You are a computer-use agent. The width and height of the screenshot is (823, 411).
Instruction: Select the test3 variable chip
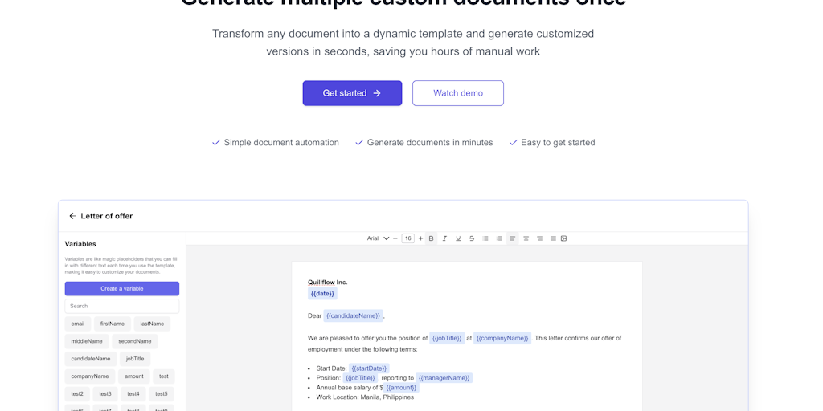click(105, 394)
